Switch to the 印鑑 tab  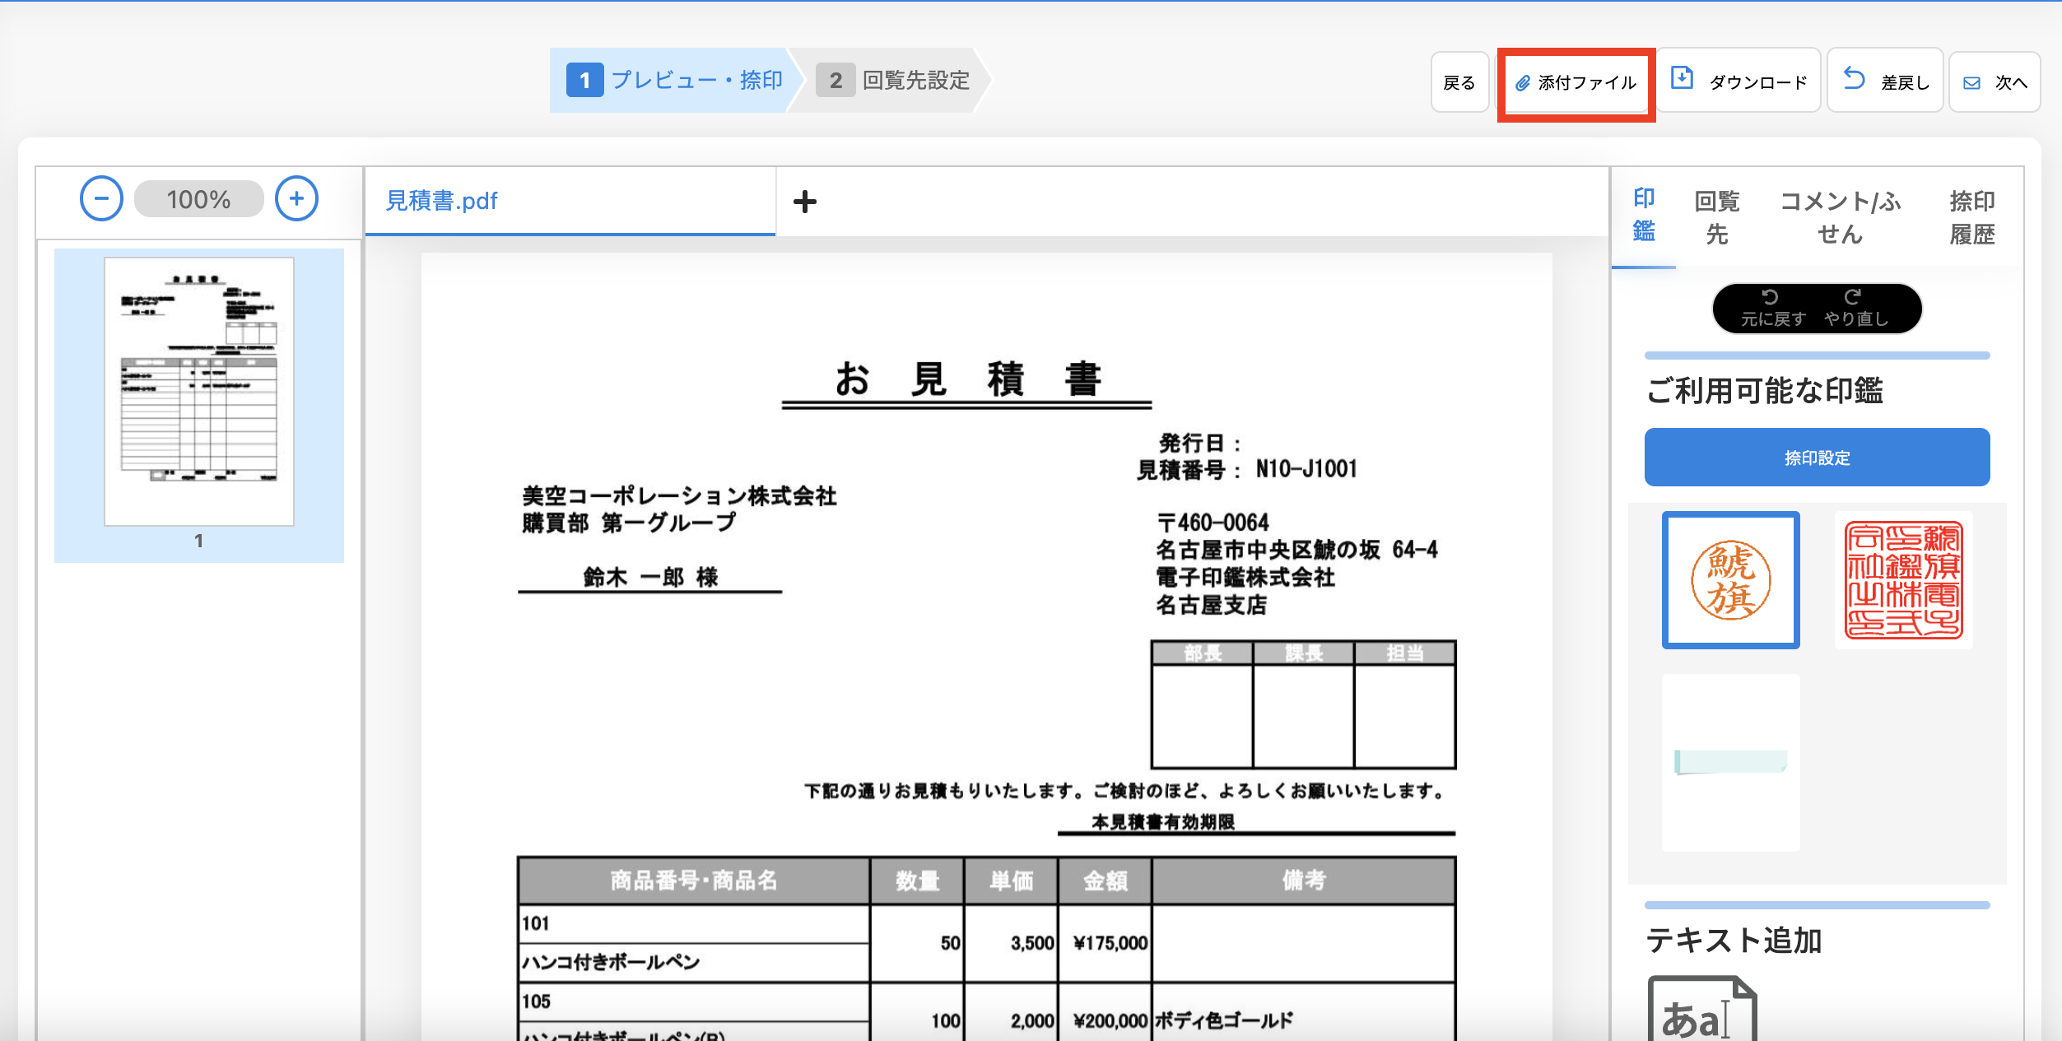click(x=1644, y=216)
